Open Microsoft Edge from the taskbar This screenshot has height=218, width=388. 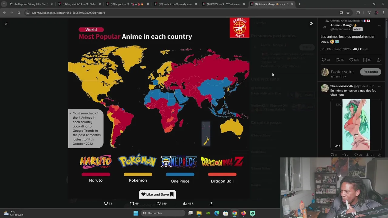tap(217, 213)
